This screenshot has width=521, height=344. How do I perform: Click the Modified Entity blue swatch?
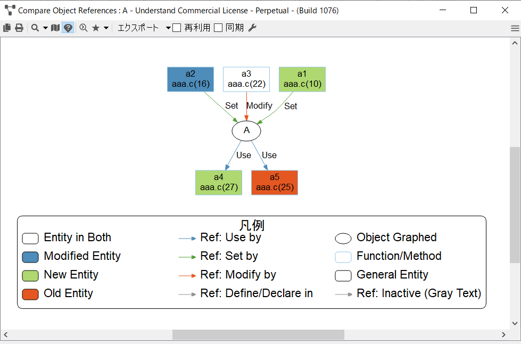(x=30, y=257)
